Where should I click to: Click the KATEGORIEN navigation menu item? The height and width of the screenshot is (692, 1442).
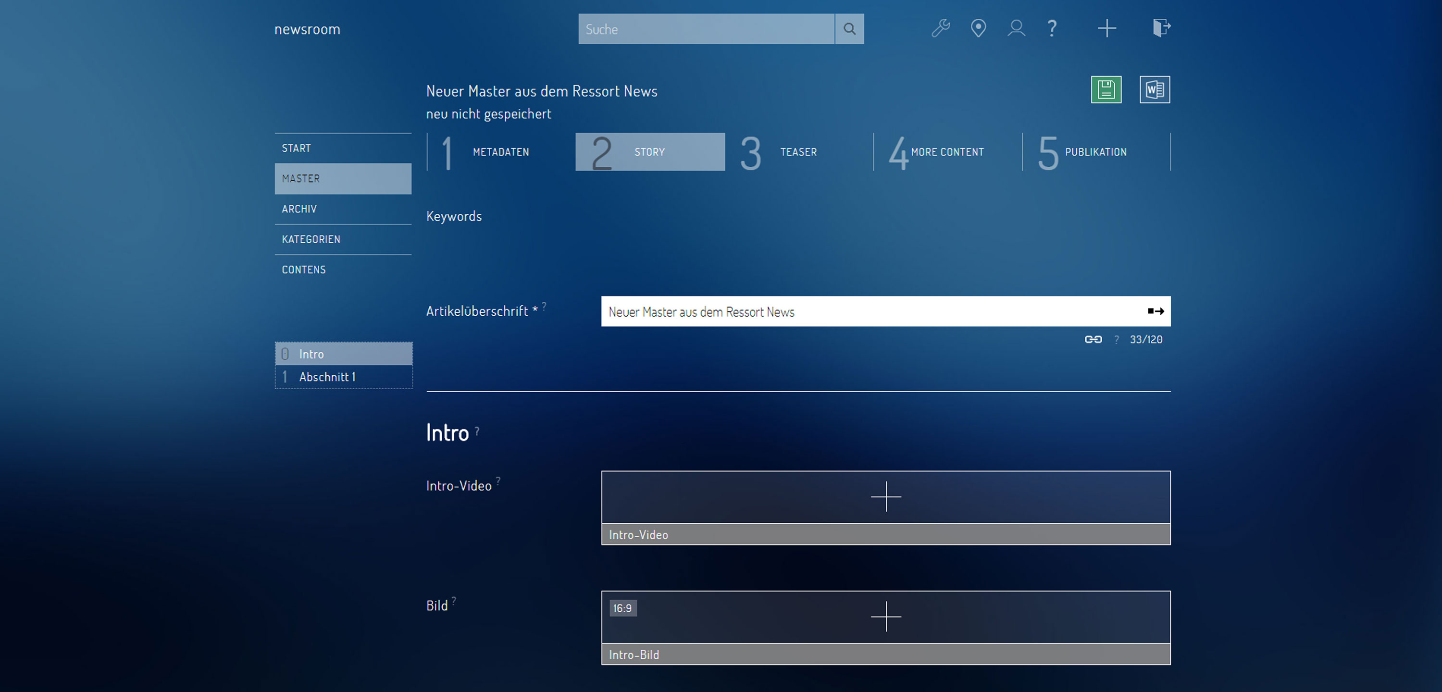(x=311, y=239)
